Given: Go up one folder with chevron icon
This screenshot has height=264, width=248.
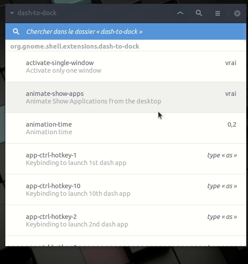Looking at the screenshot, I should (x=180, y=13).
